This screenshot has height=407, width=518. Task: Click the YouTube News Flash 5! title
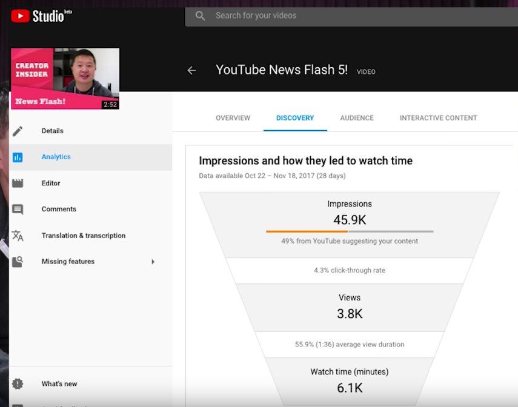(x=282, y=70)
